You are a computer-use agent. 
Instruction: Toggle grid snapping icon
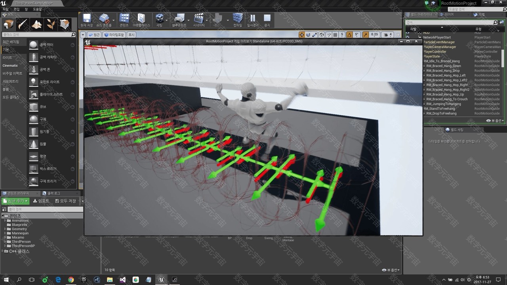pyautogui.click(x=335, y=35)
